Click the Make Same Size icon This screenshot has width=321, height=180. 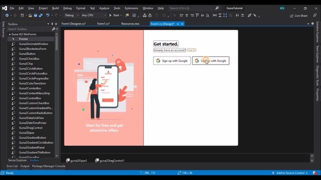[225, 15]
